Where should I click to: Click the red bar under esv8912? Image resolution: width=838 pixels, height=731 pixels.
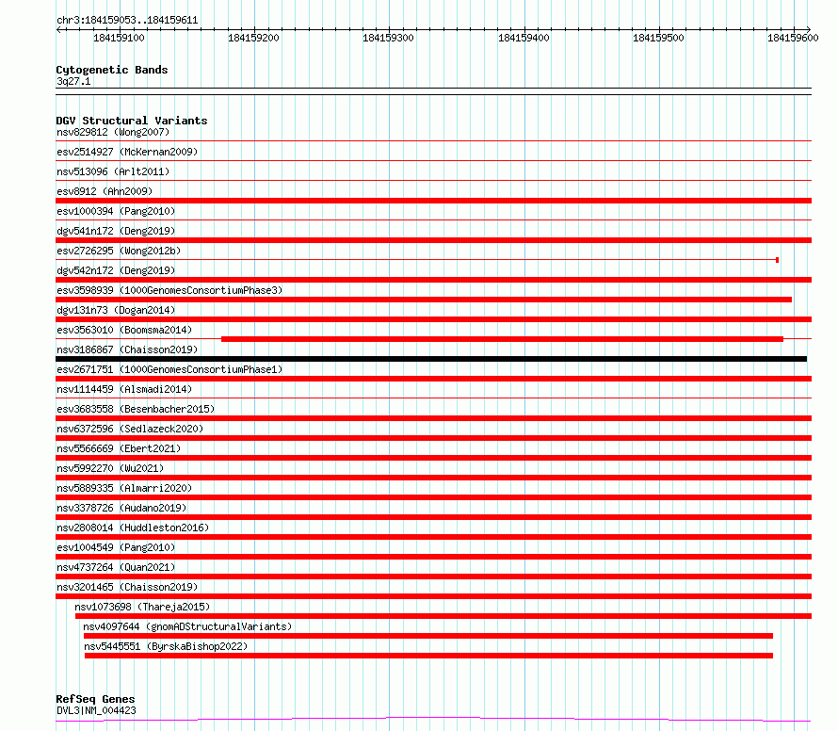tap(433, 201)
